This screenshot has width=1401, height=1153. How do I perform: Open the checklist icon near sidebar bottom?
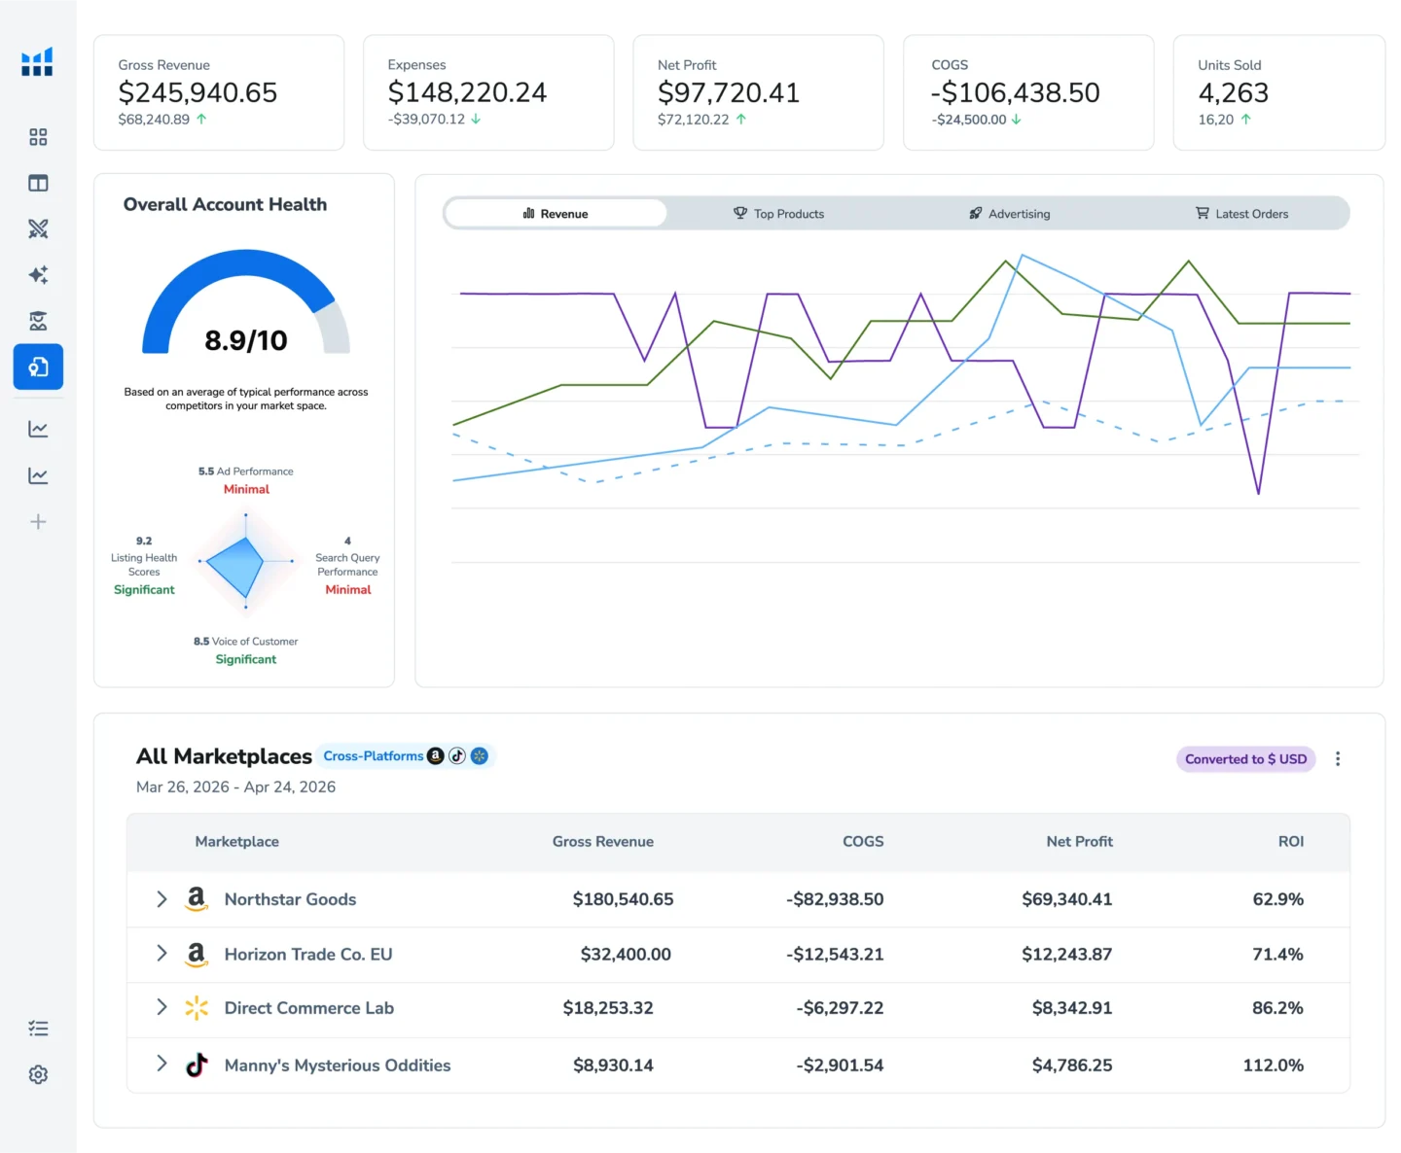click(x=38, y=1029)
